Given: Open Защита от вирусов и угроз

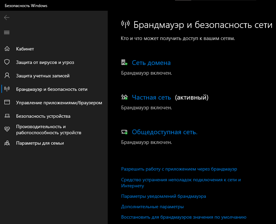Looking at the screenshot, I should point(45,63).
